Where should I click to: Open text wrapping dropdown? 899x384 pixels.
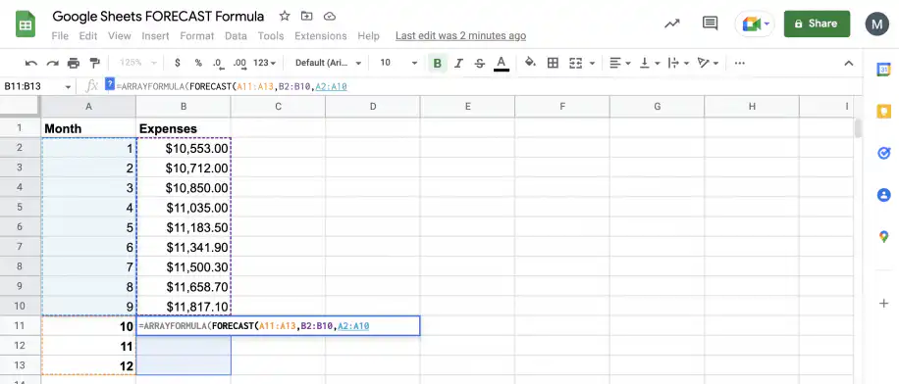(679, 63)
